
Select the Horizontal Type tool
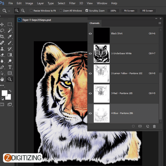tap(10, 67)
